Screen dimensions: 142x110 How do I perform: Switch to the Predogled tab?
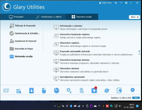(x=16, y=17)
